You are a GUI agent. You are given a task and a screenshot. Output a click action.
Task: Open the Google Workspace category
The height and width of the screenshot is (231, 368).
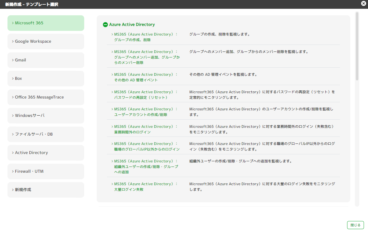pos(46,41)
